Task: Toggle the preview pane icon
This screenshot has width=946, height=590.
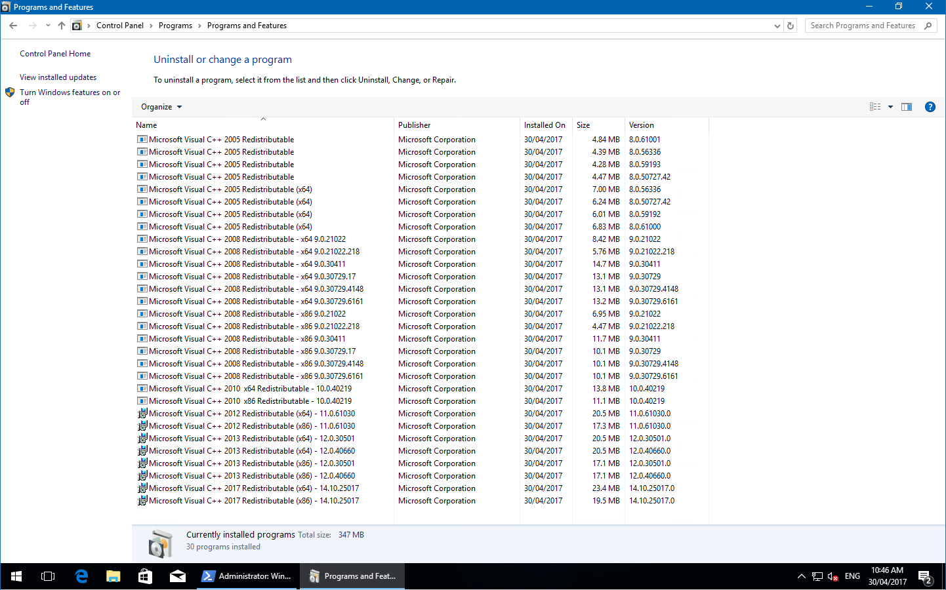Action: pos(907,107)
